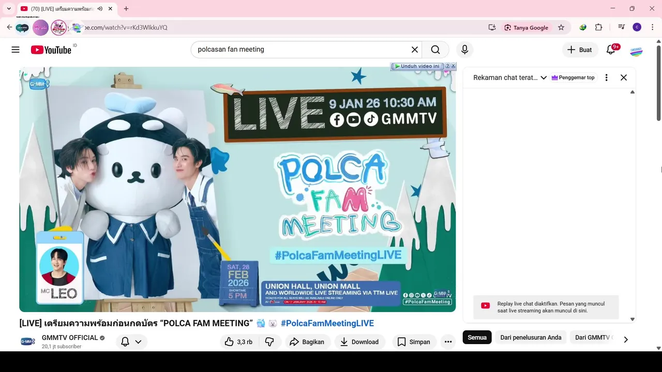Open the Extensions puzzle icon
The height and width of the screenshot is (372, 662).
[599, 27]
